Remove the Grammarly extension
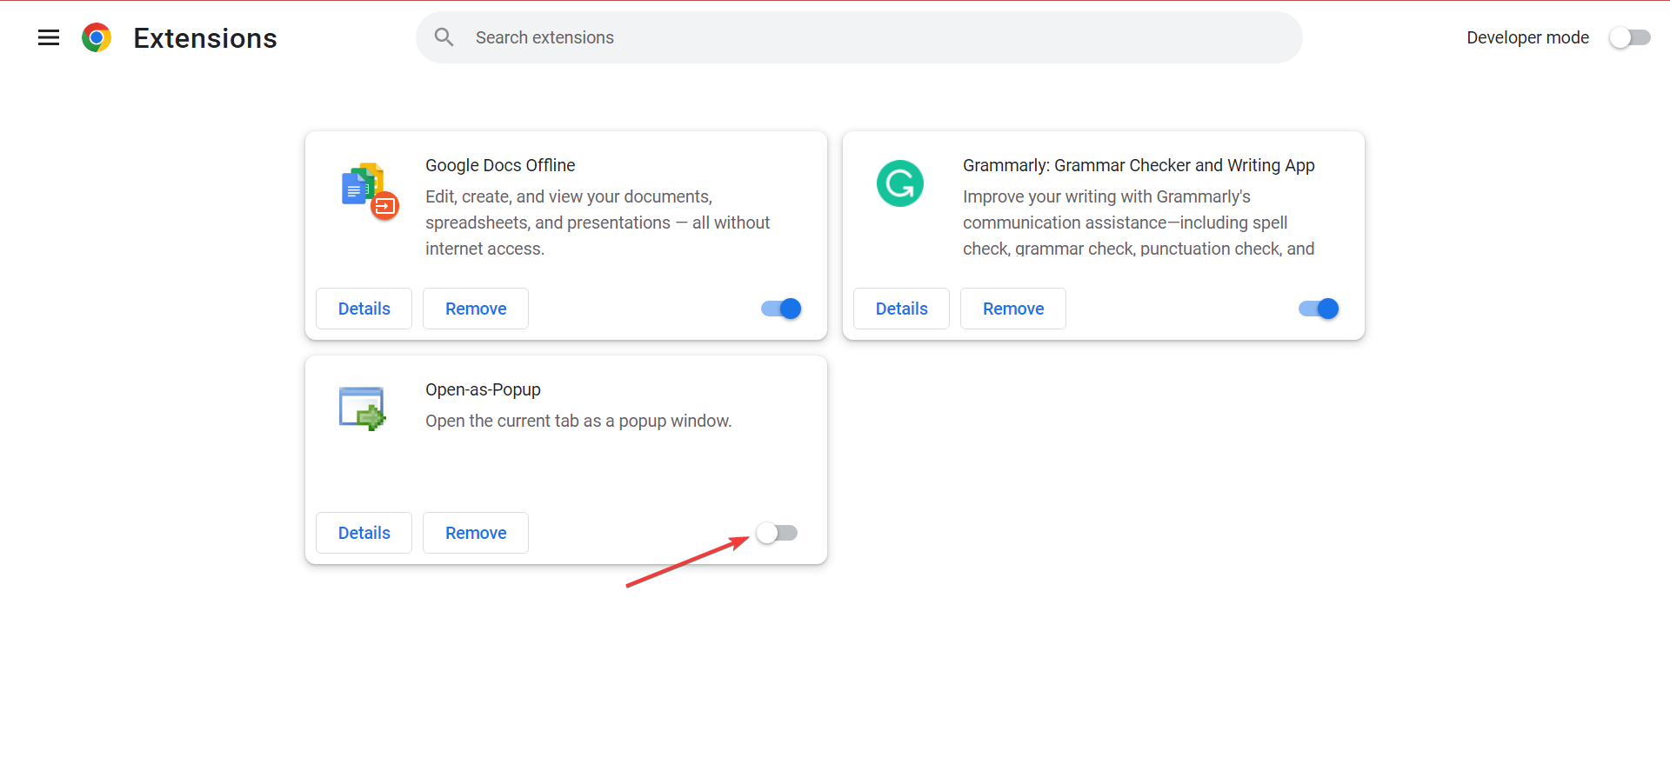1670x784 pixels. click(1013, 309)
